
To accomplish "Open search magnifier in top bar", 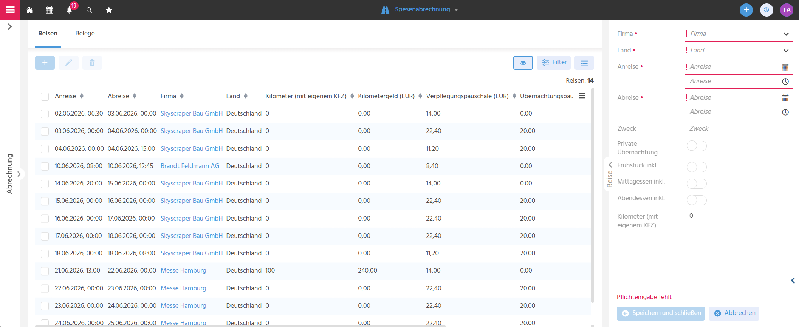I will [x=89, y=10].
